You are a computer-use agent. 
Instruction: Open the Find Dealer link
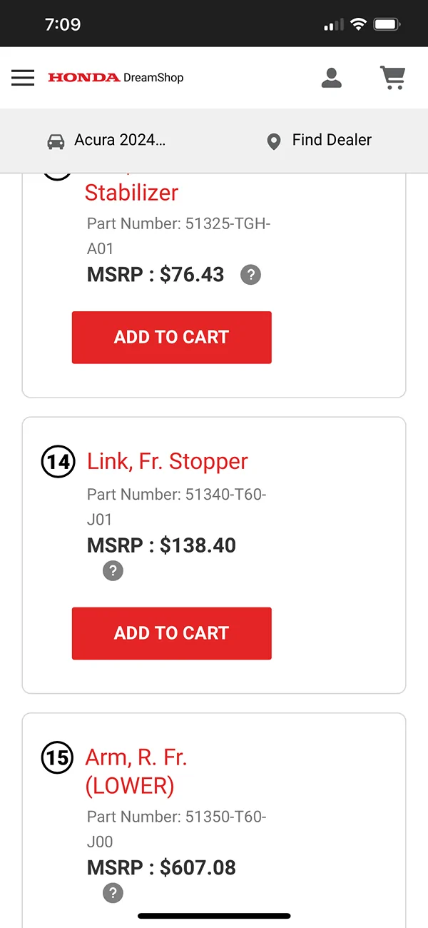pos(332,140)
